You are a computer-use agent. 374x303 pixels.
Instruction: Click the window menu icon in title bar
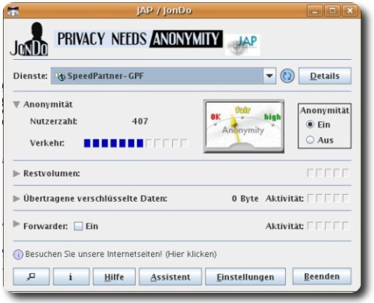13,11
